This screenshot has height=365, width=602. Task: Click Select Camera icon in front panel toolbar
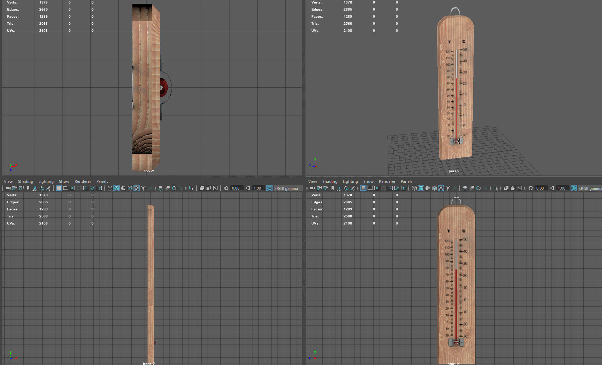click(8, 188)
